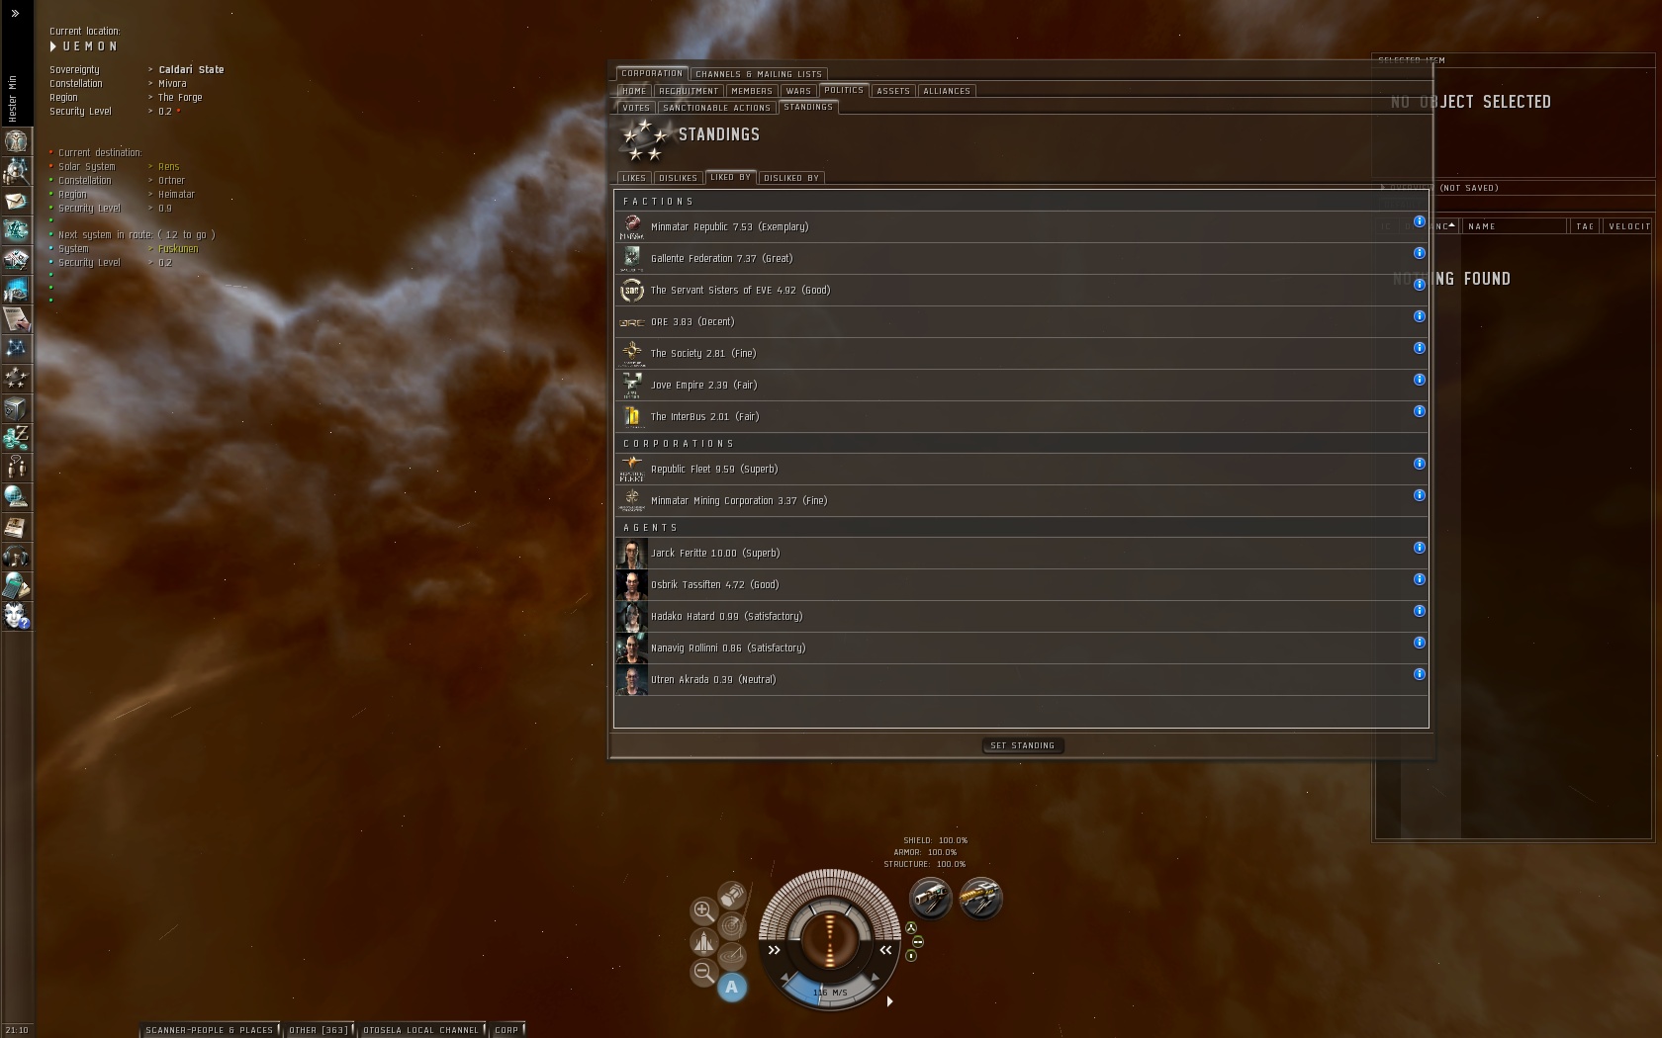
Task: Expand the sidebar with double-chevron arrow
Action: tap(15, 13)
